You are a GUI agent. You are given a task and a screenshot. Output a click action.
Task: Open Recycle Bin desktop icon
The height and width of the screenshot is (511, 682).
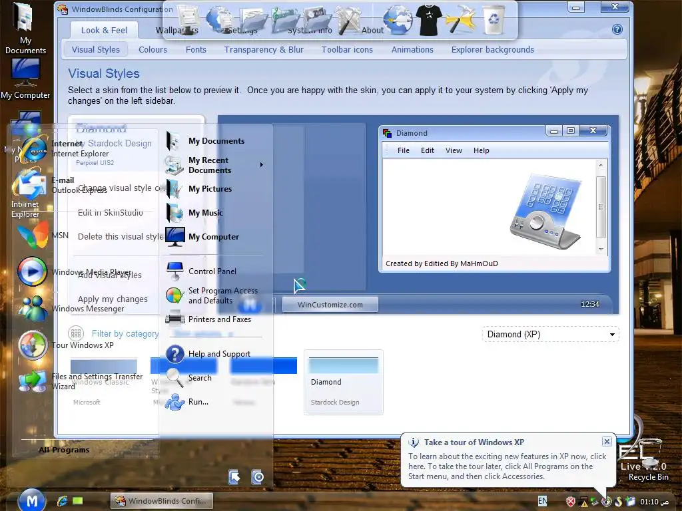click(648, 460)
